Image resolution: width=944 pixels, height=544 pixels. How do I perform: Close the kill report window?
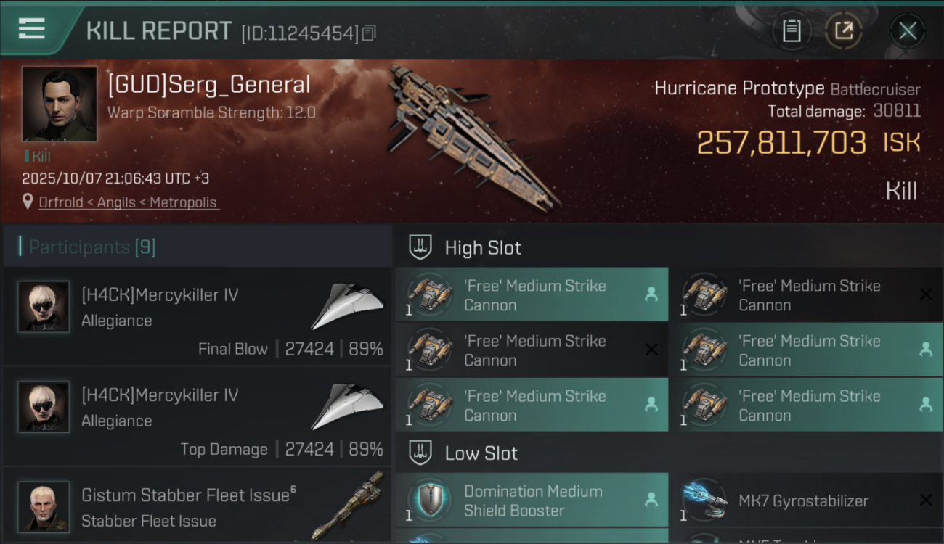click(x=907, y=30)
